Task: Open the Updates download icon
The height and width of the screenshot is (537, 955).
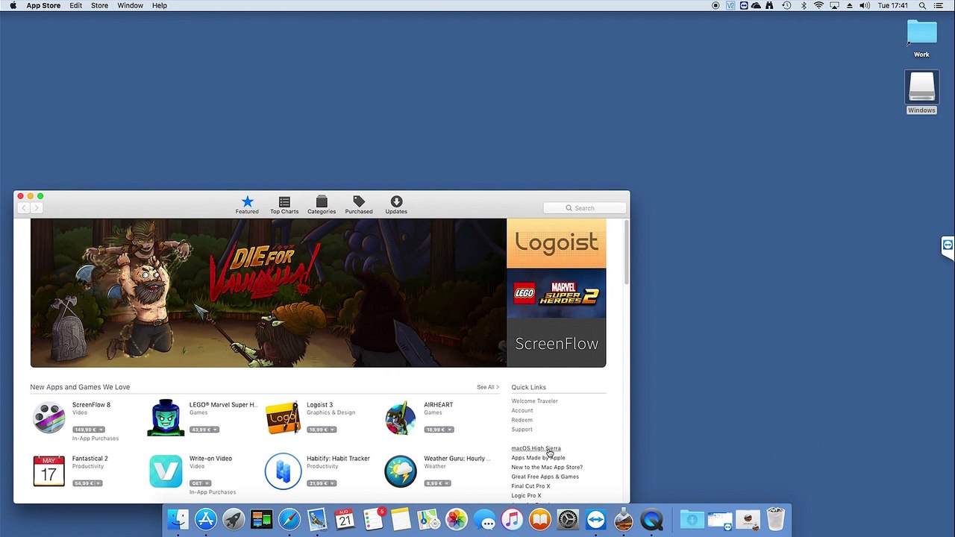Action: point(396,201)
